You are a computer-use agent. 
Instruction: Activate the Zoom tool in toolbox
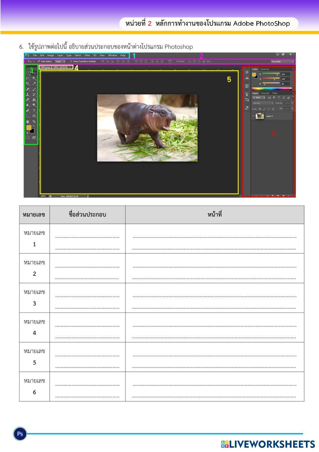pyautogui.click(x=34, y=122)
